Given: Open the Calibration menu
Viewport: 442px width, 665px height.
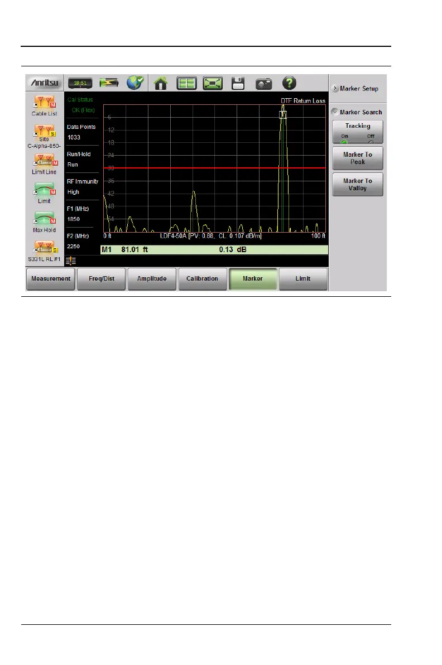Looking at the screenshot, I should click(x=203, y=278).
